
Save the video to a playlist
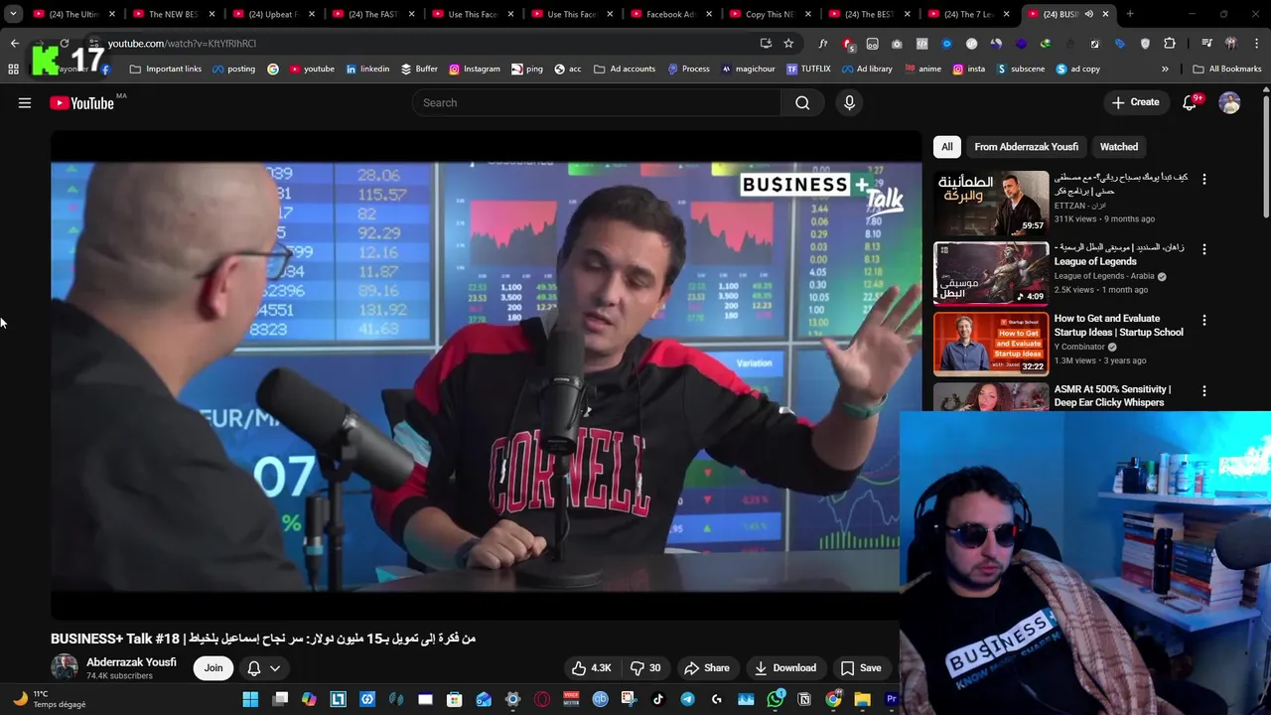pyautogui.click(x=861, y=668)
